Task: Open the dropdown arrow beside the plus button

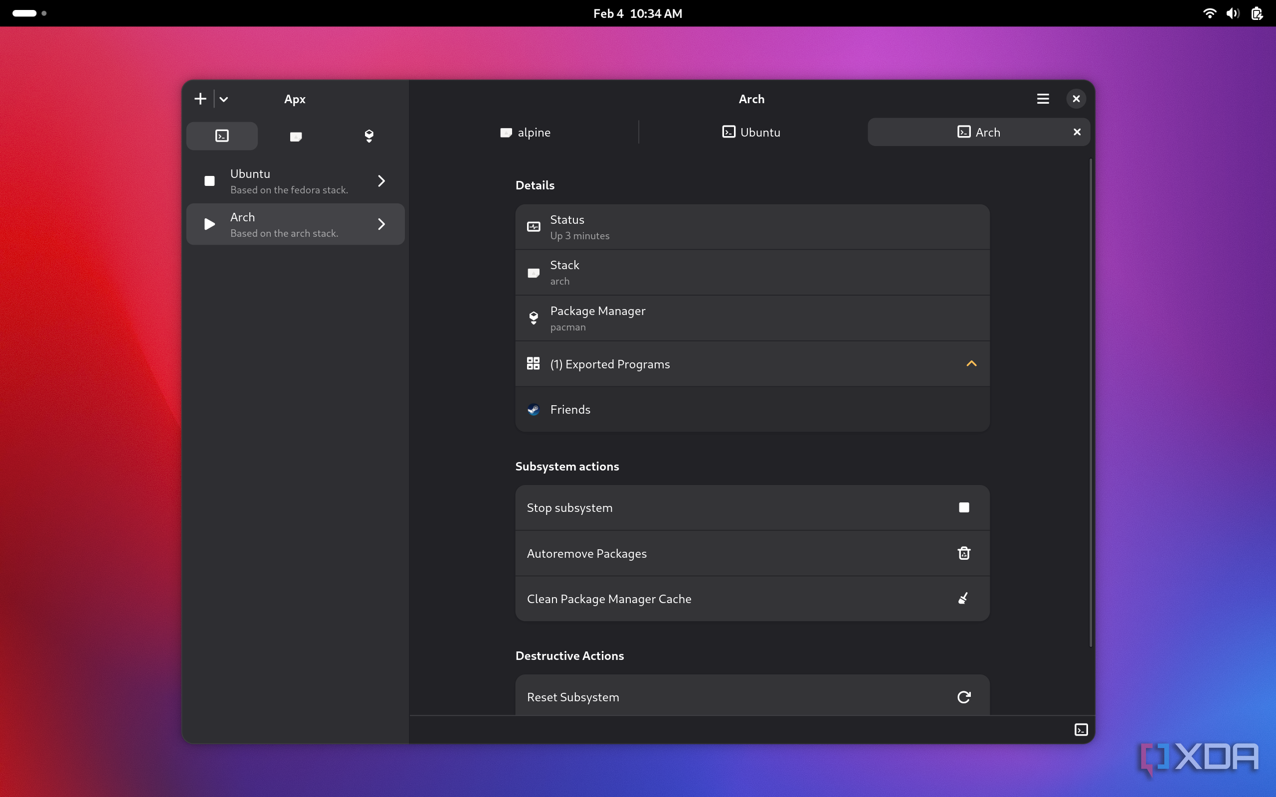Action: tap(223, 99)
